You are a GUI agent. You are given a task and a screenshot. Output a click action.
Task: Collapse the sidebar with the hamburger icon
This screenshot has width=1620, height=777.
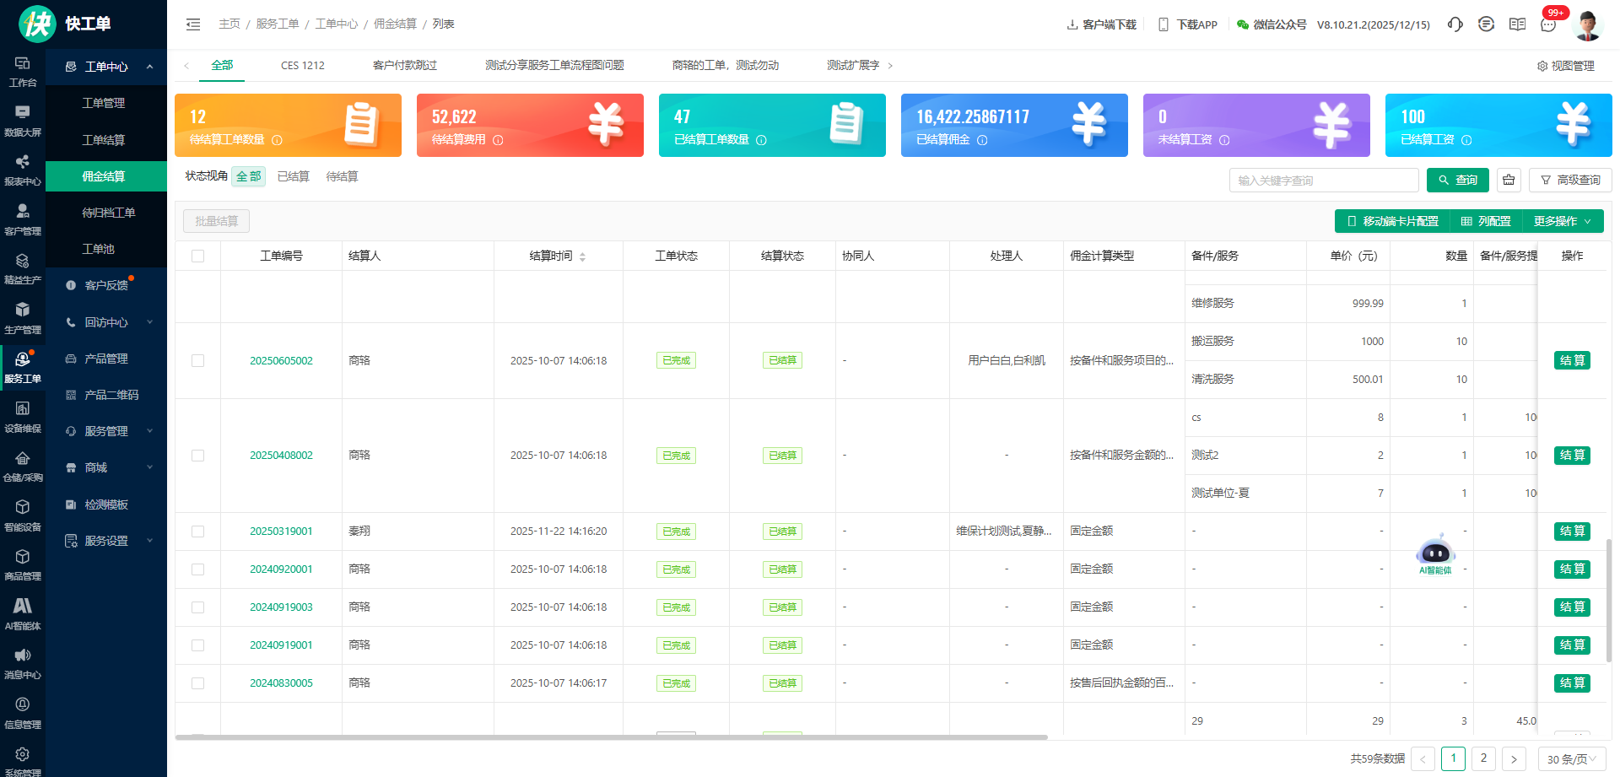click(x=193, y=24)
